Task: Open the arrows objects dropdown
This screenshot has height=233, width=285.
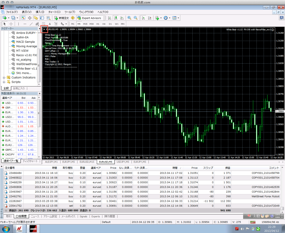Action: [x=64, y=24]
